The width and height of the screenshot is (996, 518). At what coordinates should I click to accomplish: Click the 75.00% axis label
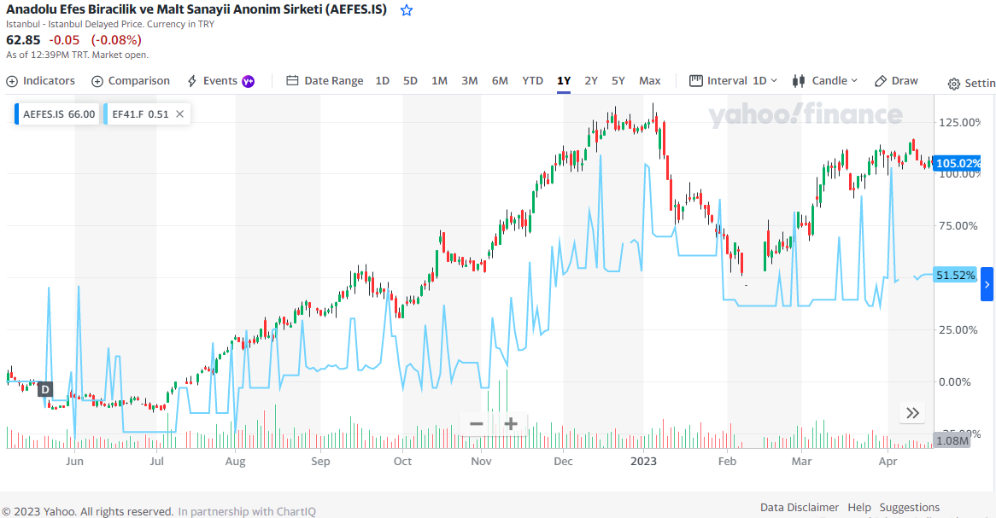[958, 225]
